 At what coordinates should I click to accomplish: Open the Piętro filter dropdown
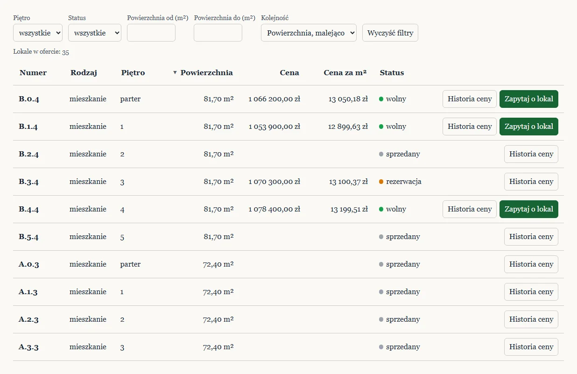(38, 33)
